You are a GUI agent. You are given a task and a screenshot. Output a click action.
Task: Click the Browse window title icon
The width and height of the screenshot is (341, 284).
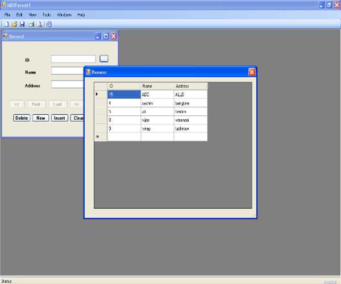tap(89, 73)
